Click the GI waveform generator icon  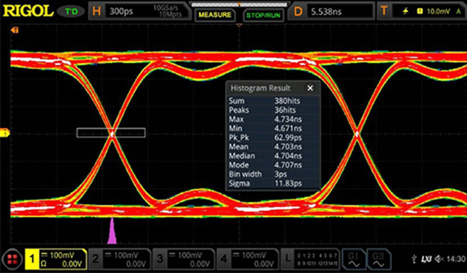click(354, 258)
